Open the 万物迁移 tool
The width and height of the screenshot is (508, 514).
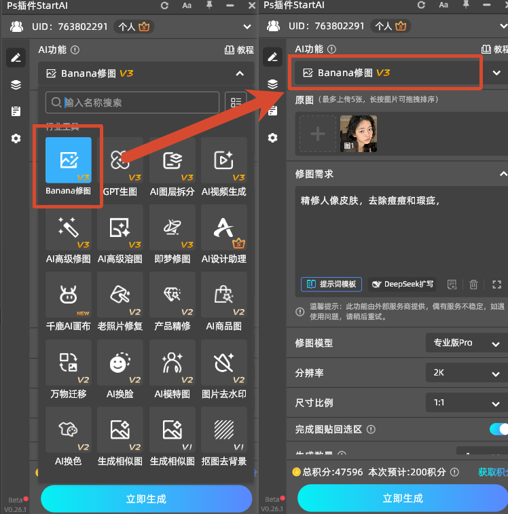pos(68,362)
